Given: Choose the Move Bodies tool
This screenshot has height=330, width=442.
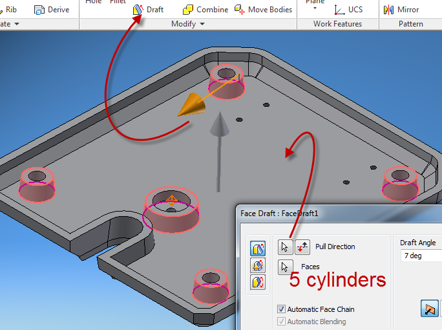Looking at the screenshot, I should [x=264, y=10].
